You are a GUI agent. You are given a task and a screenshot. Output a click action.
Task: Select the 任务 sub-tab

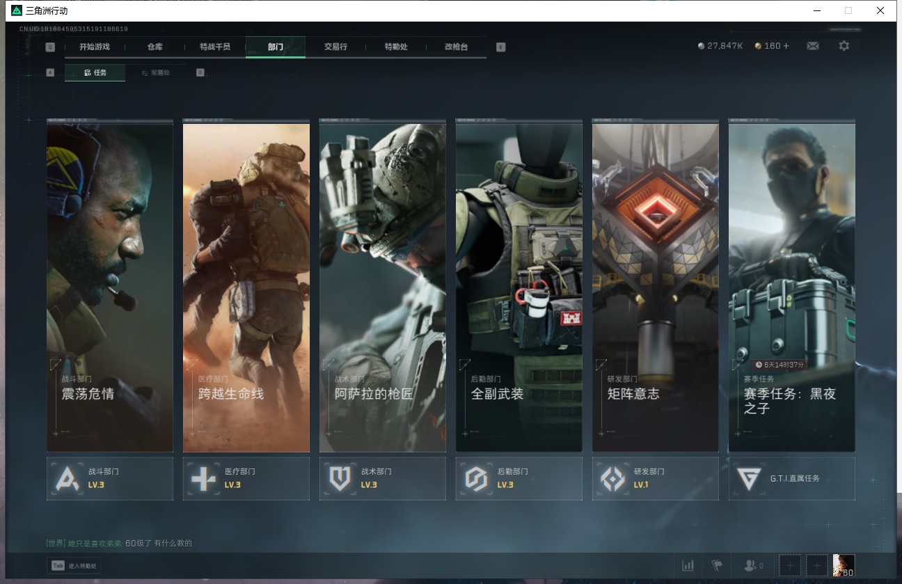(95, 72)
